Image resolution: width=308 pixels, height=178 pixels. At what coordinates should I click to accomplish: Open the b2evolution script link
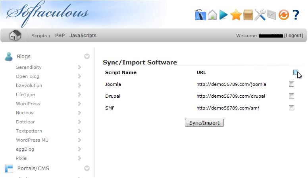point(29,85)
